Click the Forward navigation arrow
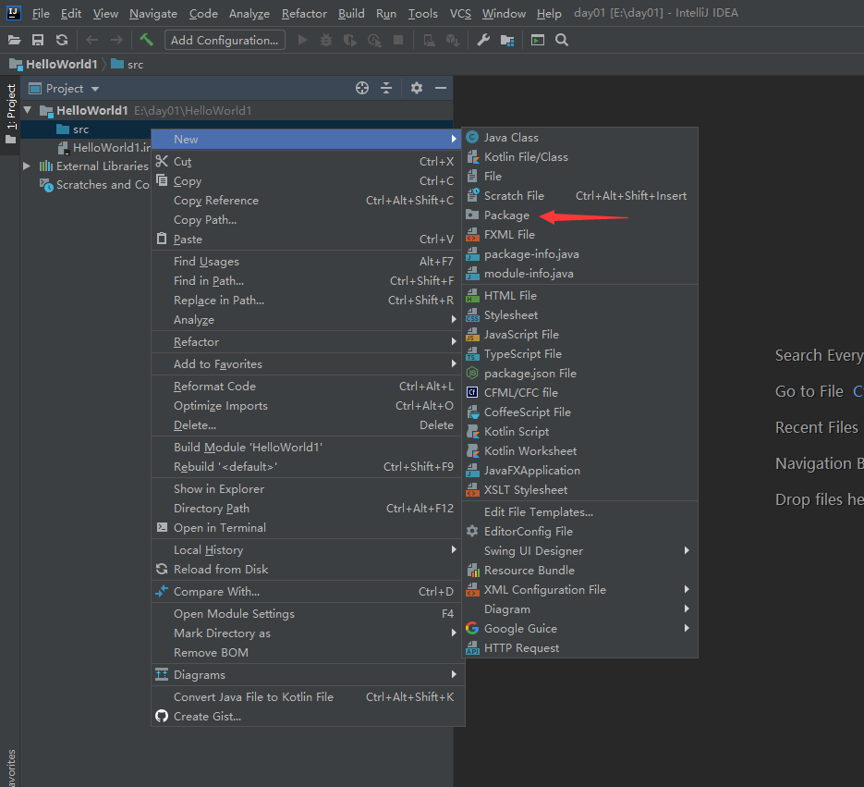The image size is (864, 787). pyautogui.click(x=116, y=41)
